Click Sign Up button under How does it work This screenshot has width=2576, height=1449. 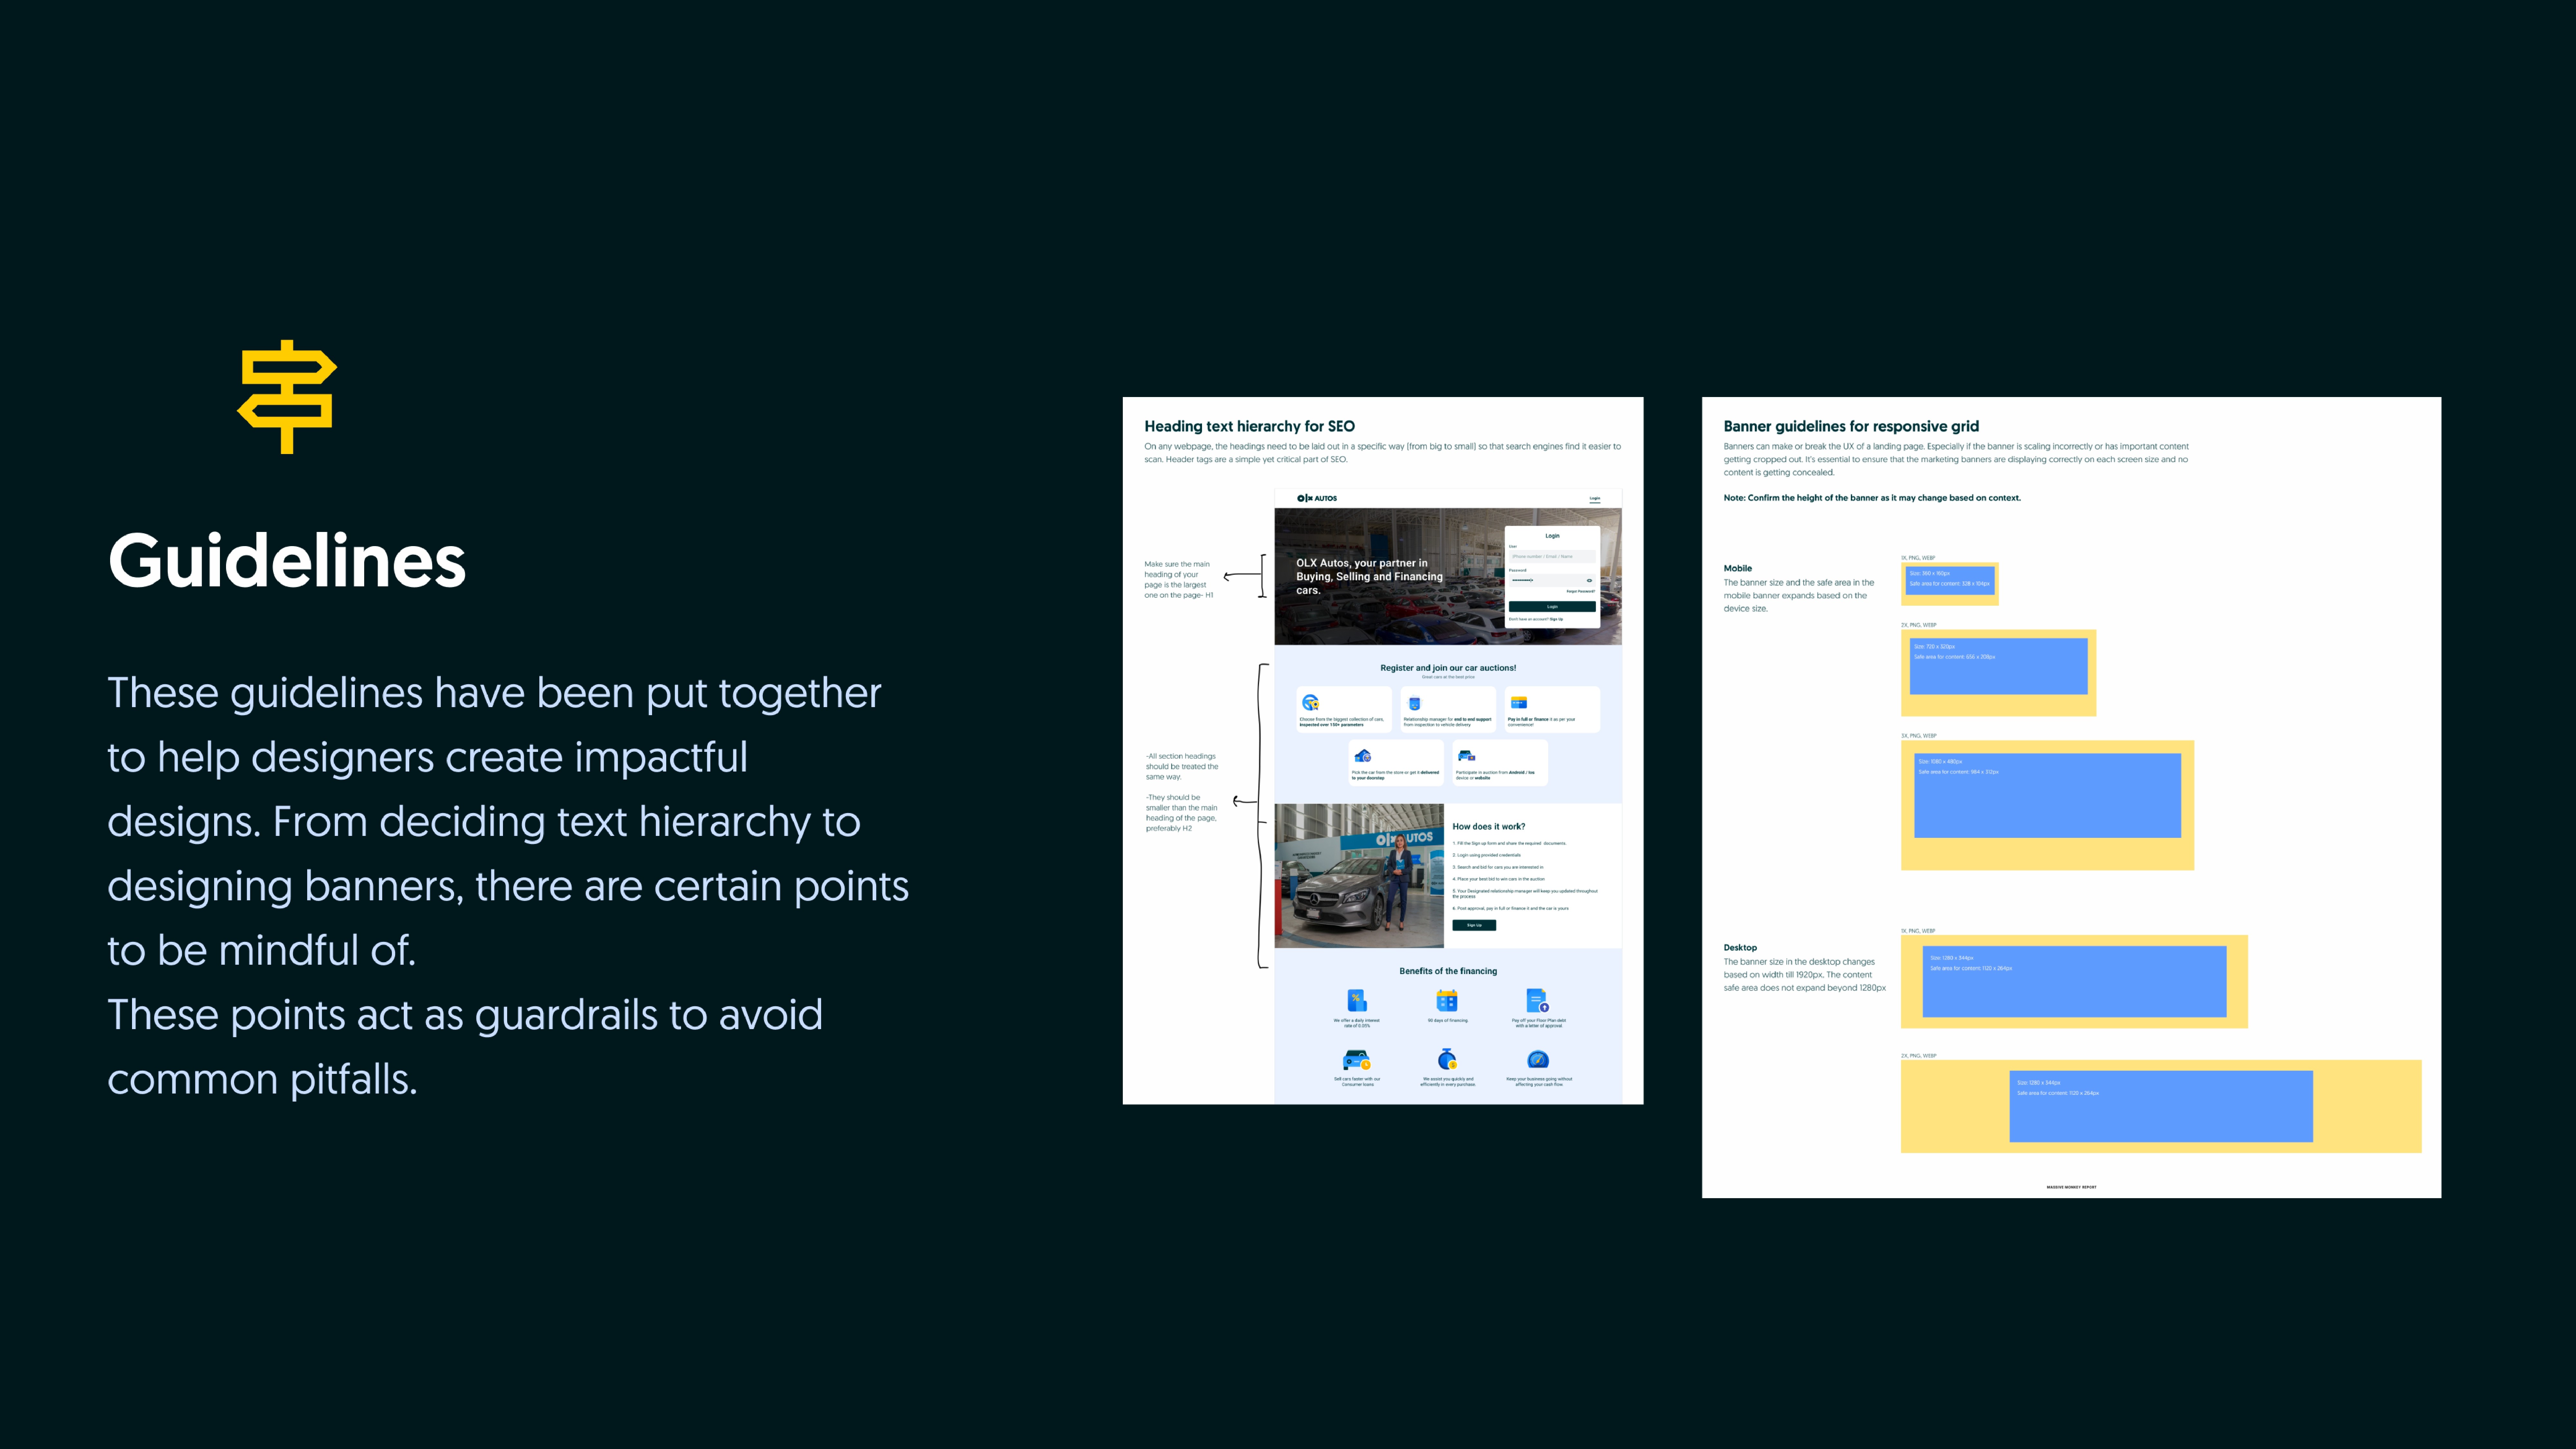(x=1474, y=925)
